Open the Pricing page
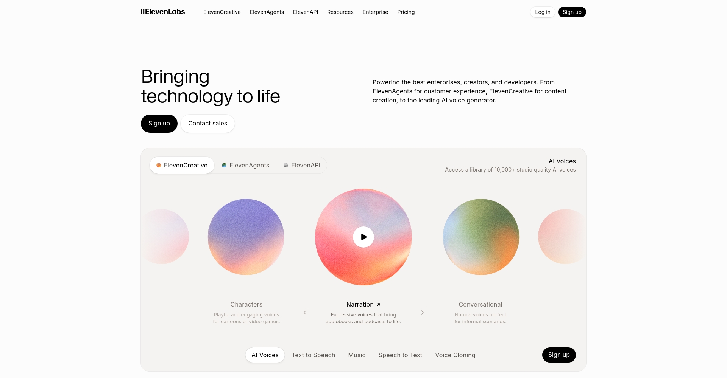727x378 pixels. coord(406,12)
